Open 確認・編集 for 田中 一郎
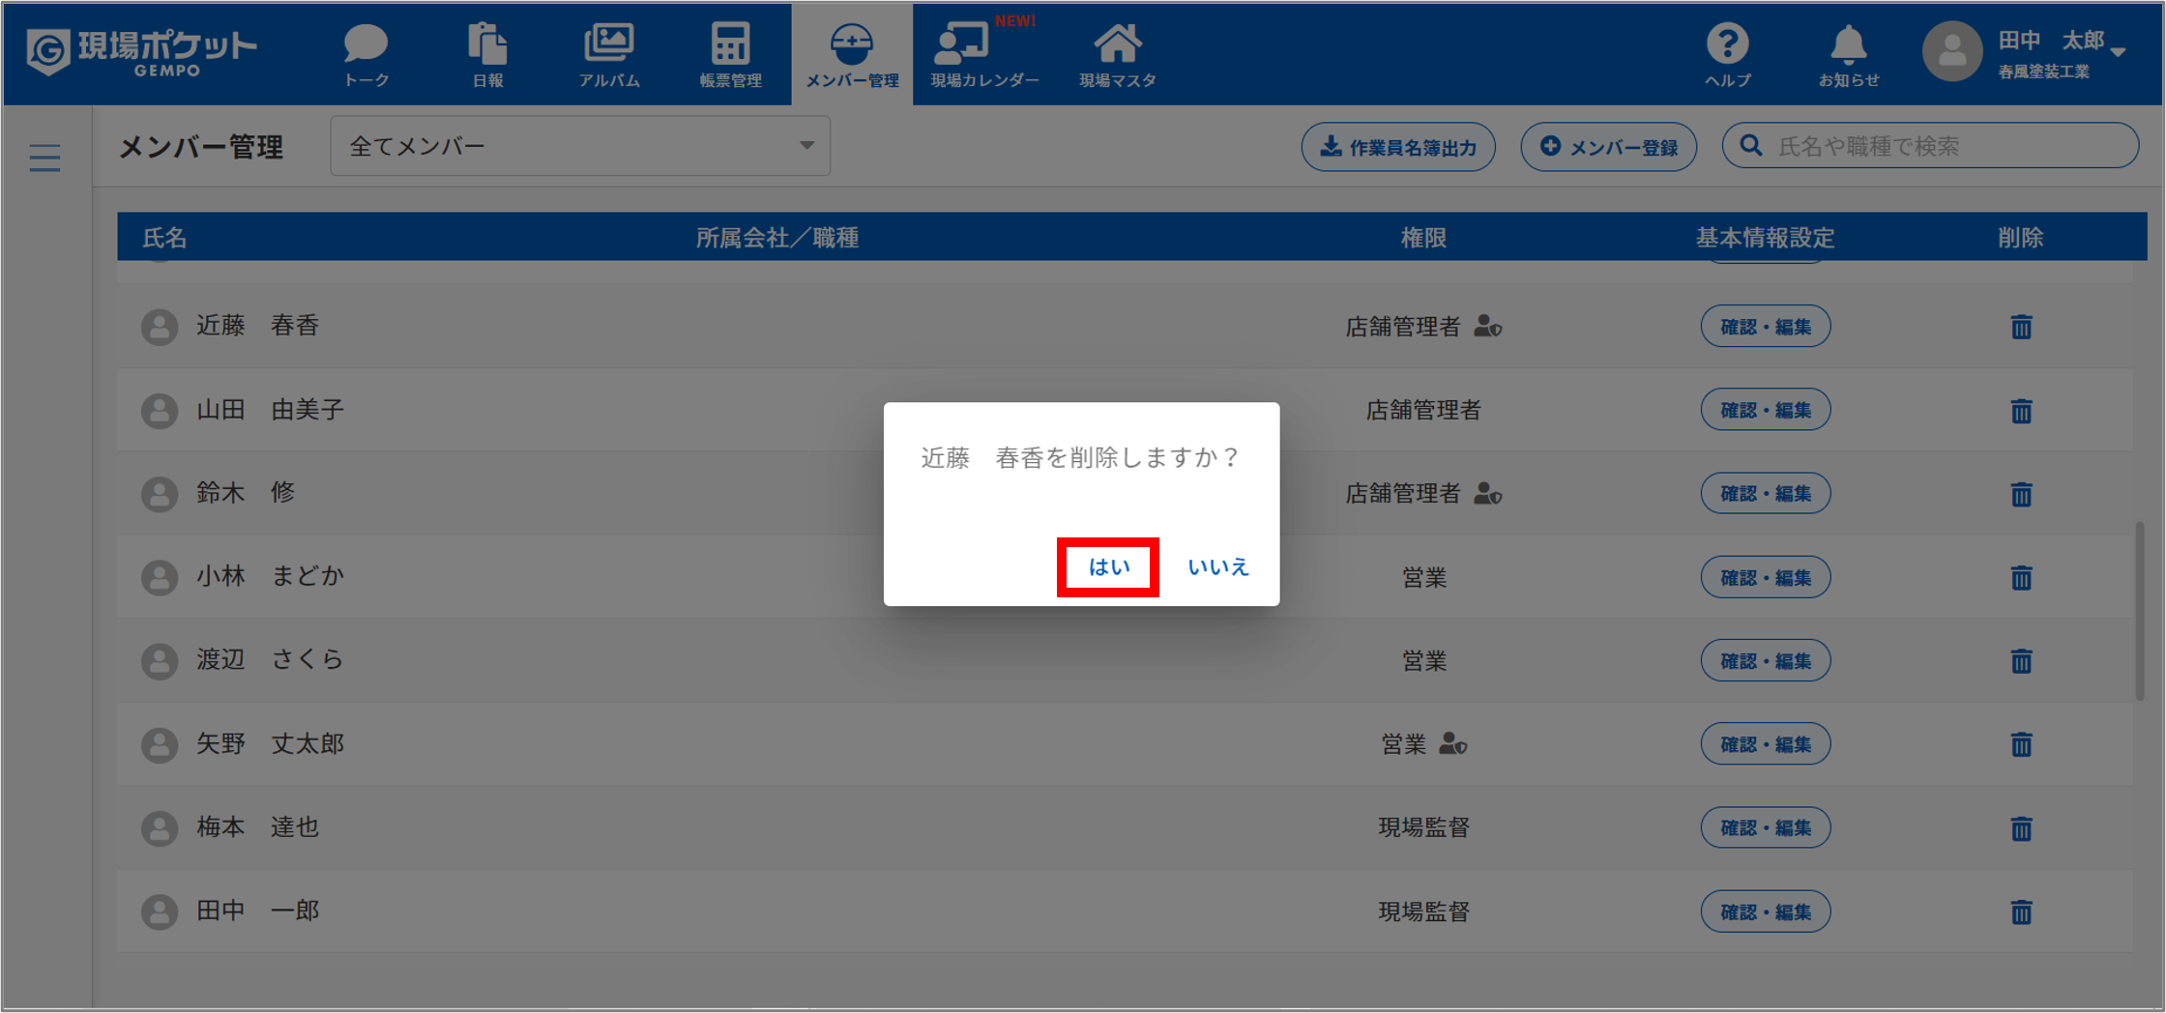The width and height of the screenshot is (2166, 1013). click(x=1766, y=912)
